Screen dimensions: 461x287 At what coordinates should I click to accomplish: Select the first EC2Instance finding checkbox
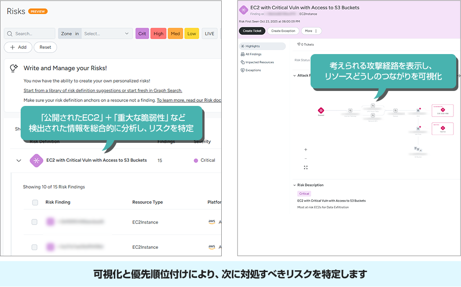(34, 222)
